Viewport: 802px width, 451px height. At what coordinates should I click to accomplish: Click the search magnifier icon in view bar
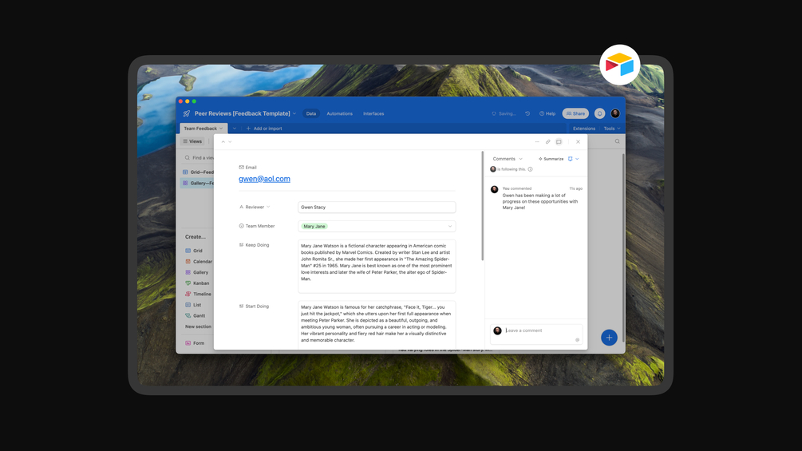pyautogui.click(x=618, y=141)
